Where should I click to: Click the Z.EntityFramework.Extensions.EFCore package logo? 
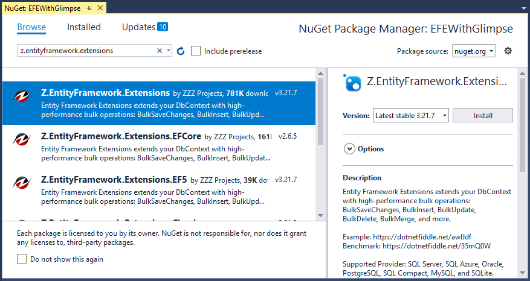coord(22,139)
